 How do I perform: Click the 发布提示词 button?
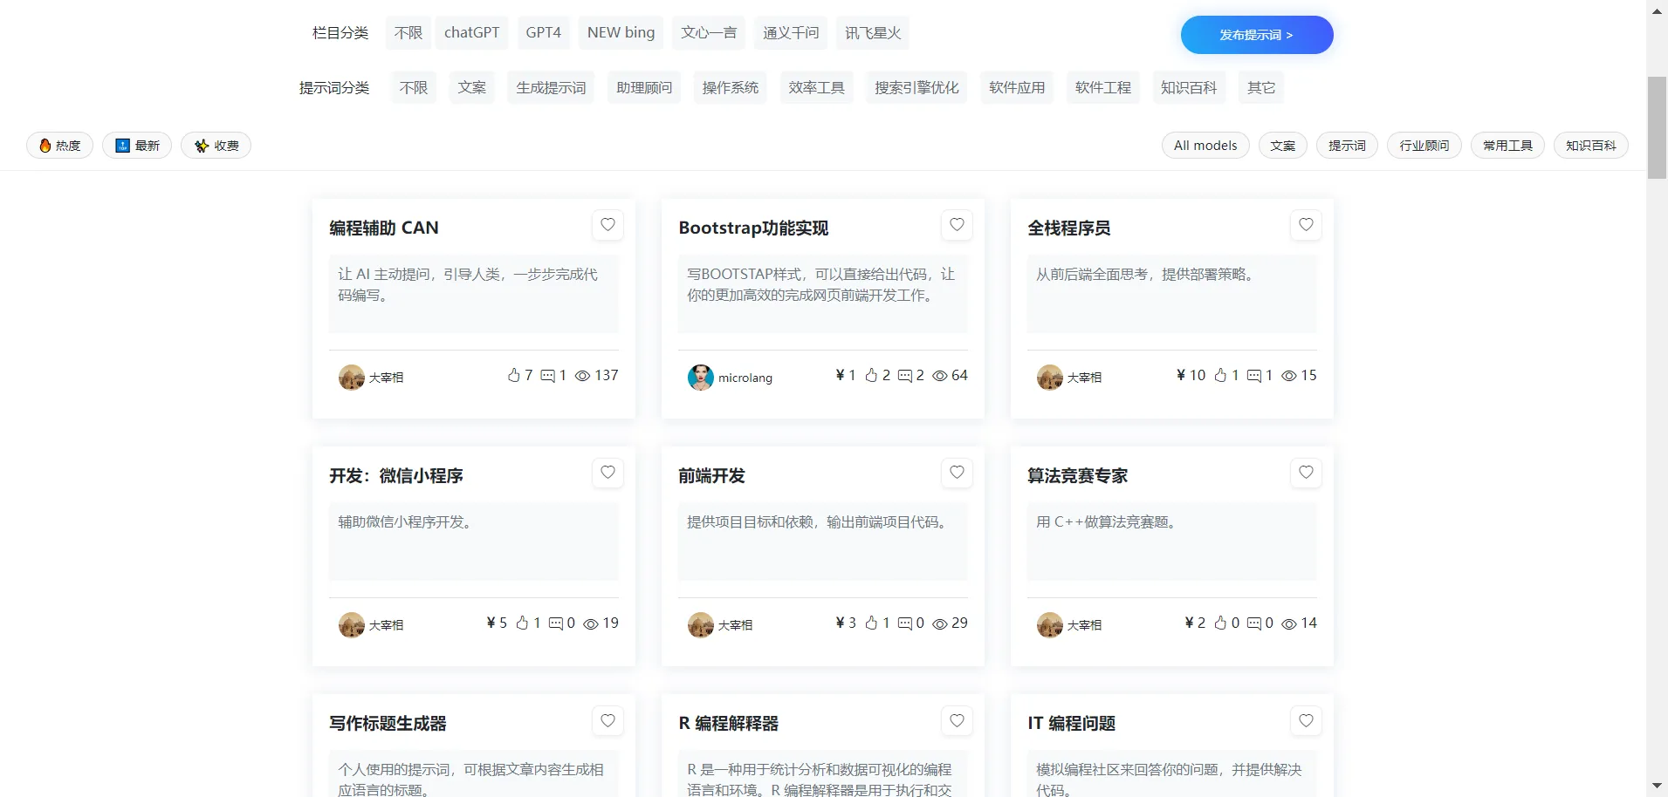click(1257, 35)
